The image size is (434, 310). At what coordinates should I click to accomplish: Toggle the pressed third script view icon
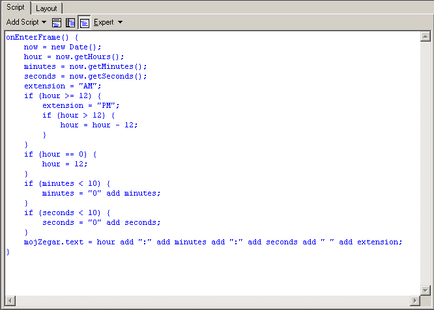pos(85,22)
